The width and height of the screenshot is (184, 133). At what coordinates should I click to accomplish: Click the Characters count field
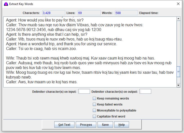(53, 13)
